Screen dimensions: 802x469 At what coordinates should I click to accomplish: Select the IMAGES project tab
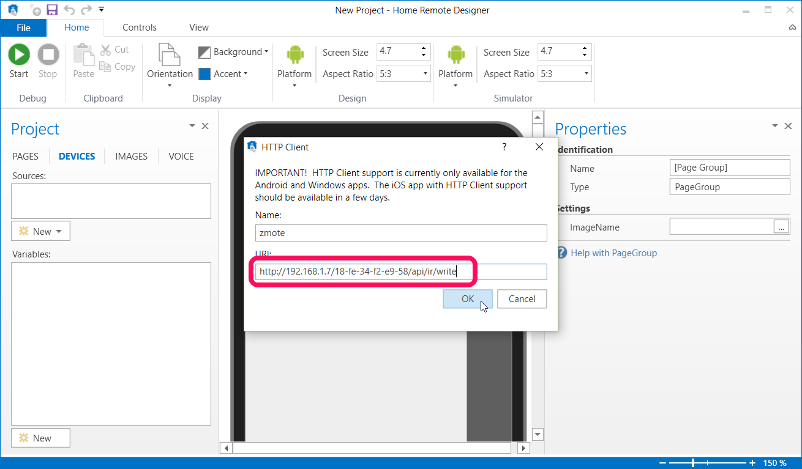pos(132,157)
